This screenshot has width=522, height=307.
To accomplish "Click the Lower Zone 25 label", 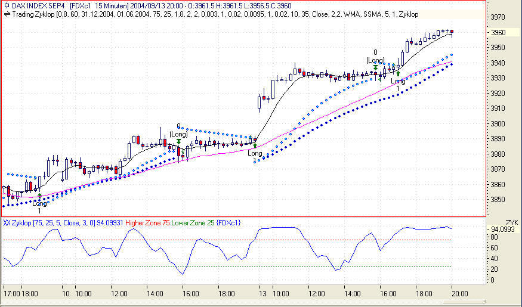I will (x=193, y=222).
